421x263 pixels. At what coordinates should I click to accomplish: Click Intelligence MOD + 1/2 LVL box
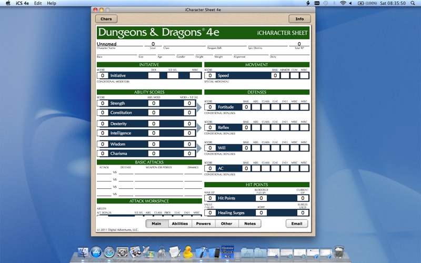(189, 133)
